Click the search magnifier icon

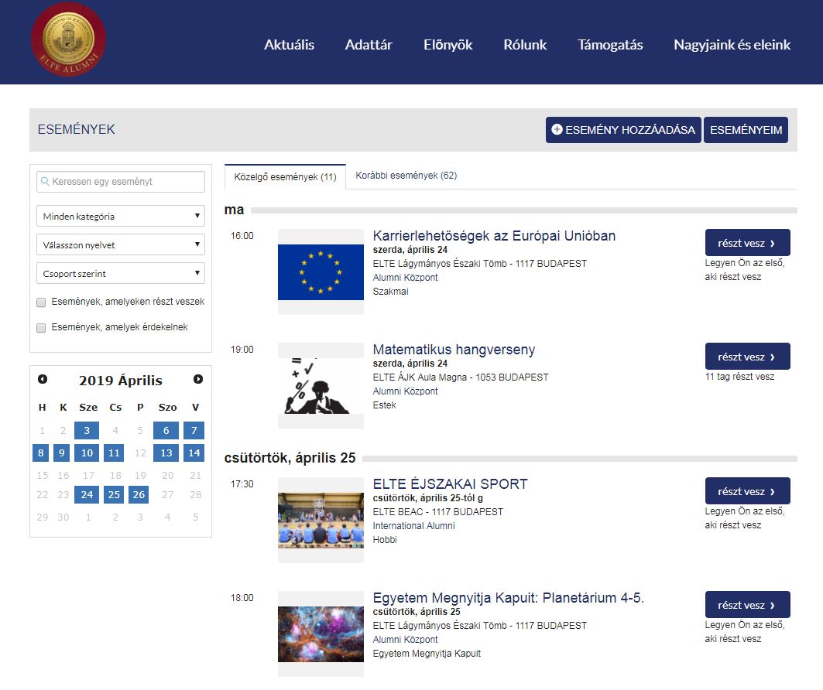click(45, 182)
